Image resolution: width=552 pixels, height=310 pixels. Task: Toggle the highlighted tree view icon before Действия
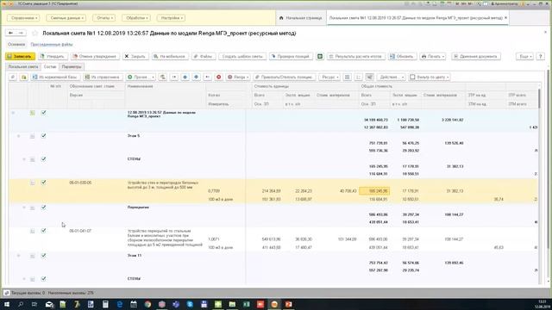tap(369, 77)
